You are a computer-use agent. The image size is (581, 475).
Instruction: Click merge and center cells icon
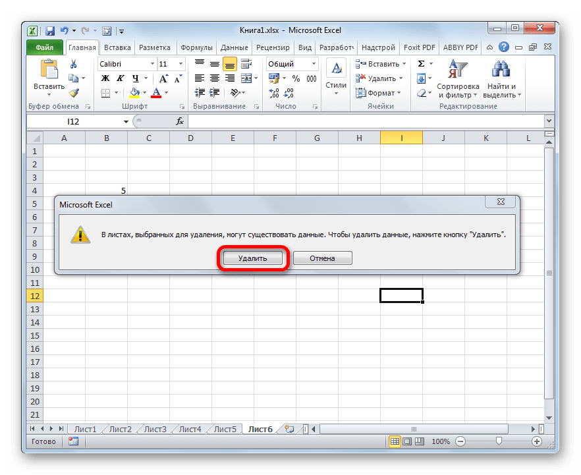(246, 78)
